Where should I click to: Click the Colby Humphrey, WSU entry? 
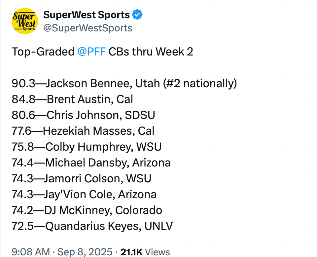[87, 147]
